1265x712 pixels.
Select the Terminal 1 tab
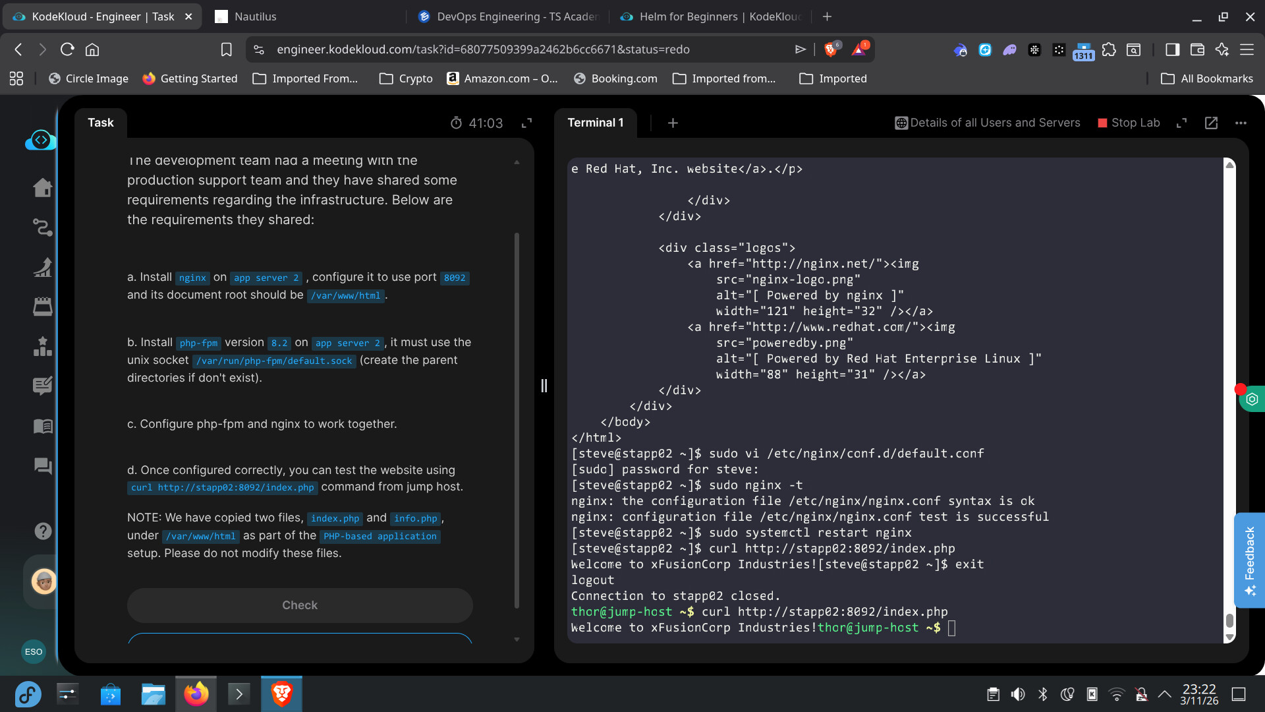coord(595,123)
